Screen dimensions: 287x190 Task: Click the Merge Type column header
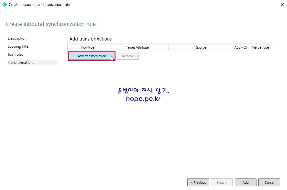[x=260, y=47]
